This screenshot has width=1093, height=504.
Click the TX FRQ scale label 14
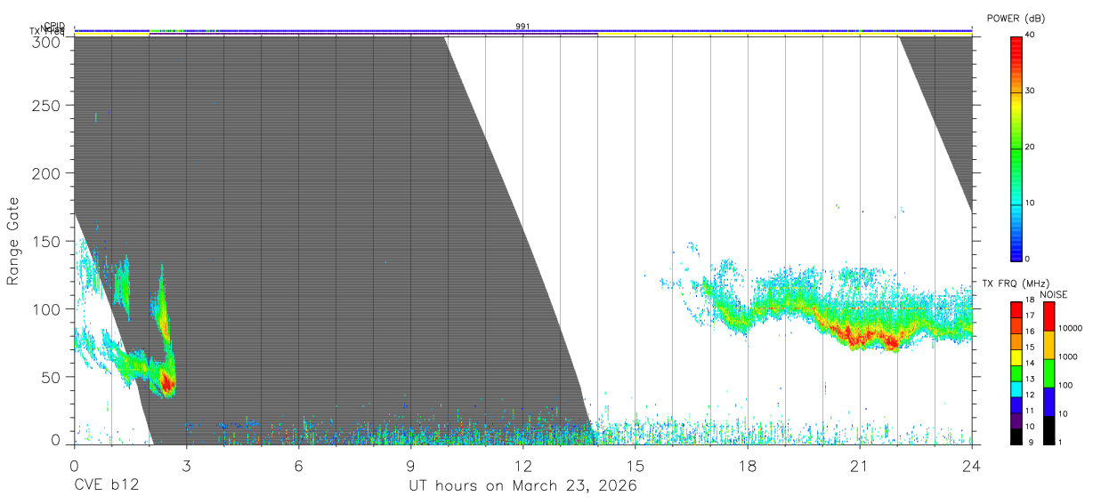[1030, 363]
